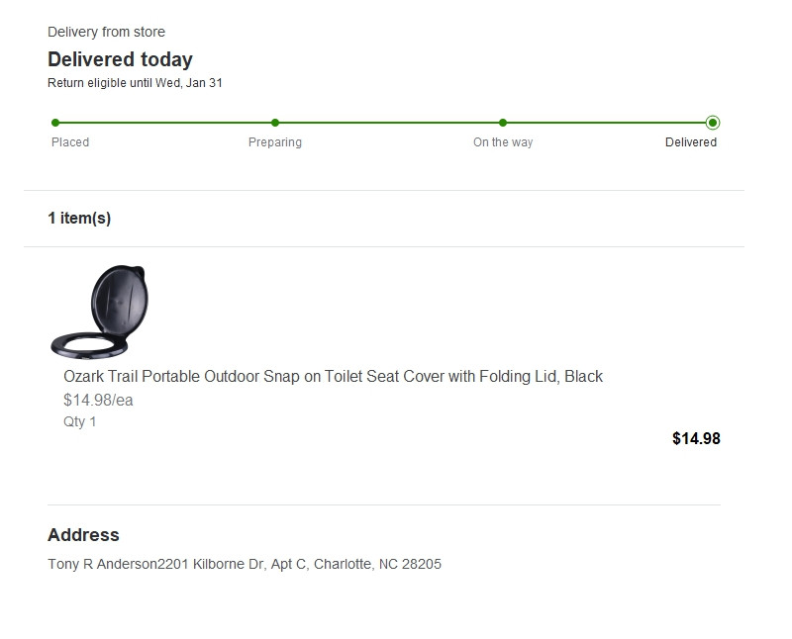Click the On the way step dot
The image size is (792, 639).
pyautogui.click(x=503, y=123)
